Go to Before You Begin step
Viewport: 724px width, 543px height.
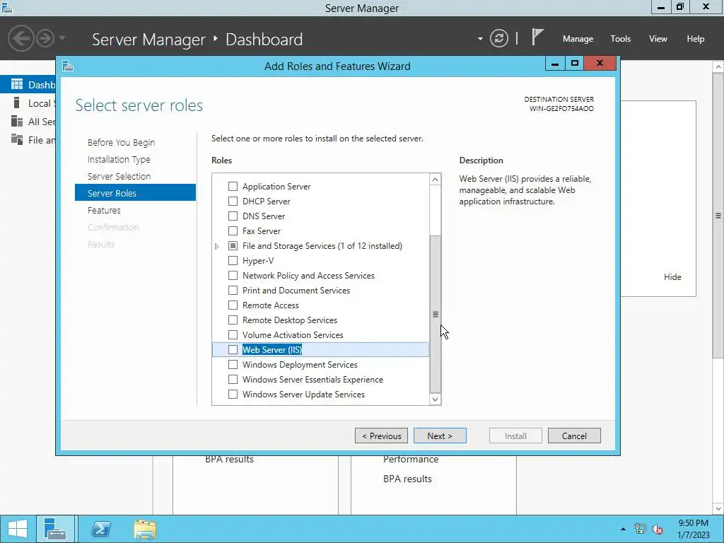tap(121, 142)
